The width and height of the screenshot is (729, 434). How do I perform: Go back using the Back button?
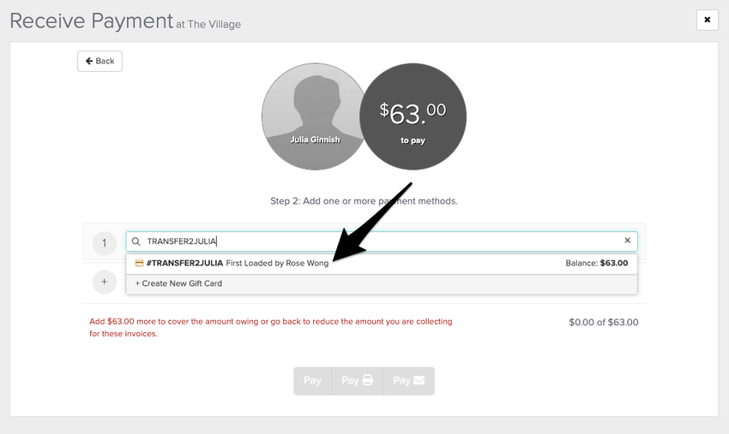99,61
